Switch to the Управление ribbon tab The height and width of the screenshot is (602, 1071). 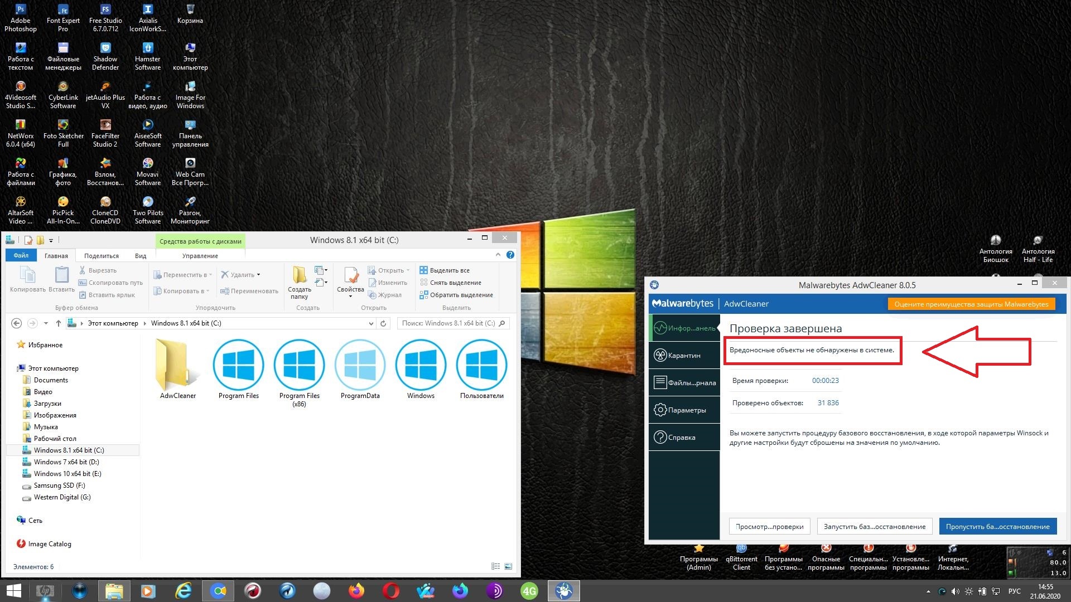(200, 256)
